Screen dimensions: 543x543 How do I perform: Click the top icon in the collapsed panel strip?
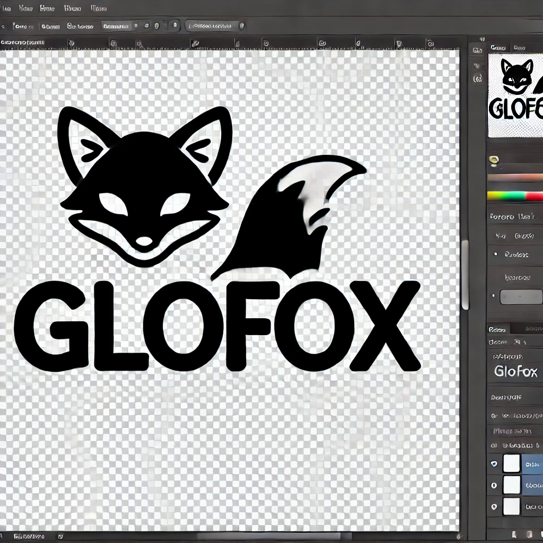478,50
